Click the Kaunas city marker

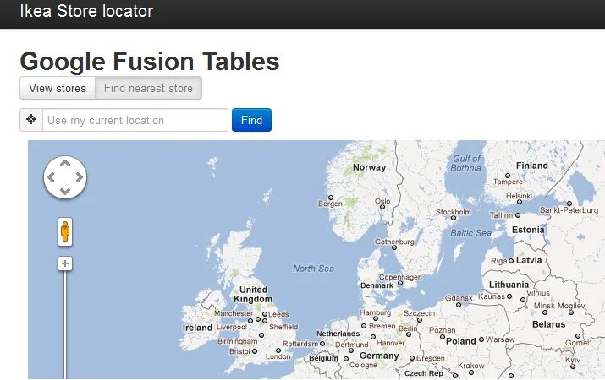click(x=509, y=296)
